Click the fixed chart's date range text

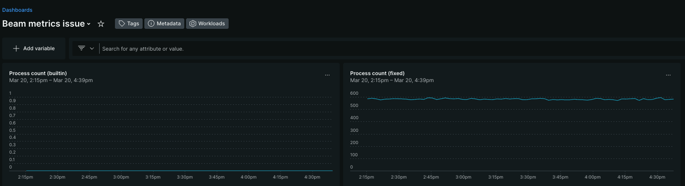pos(392,80)
